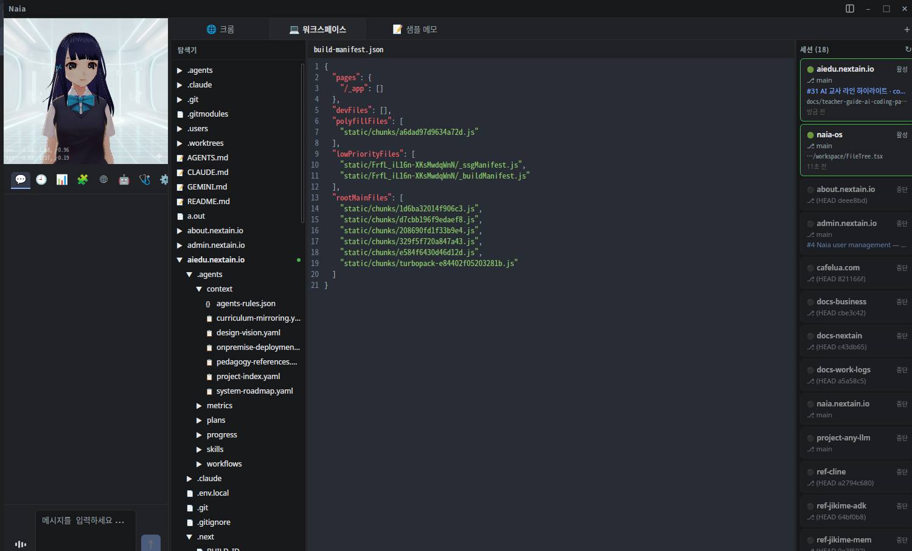This screenshot has width=912, height=551.
Task: Expand the metrics folder
Action: 199,406
